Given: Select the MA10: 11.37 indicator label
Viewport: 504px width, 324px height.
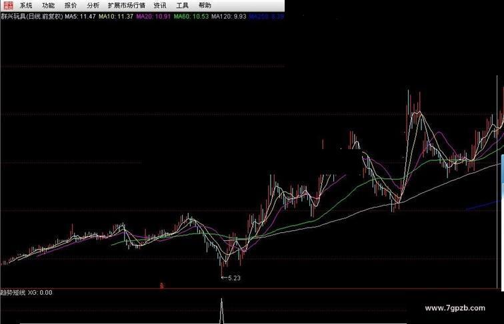Looking at the screenshot, I should click(x=116, y=17).
